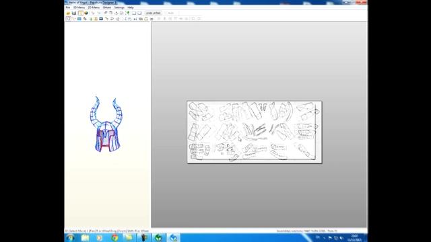This screenshot has width=431, height=242.
Task: Click the dark zigzag icon in second toolbar
Action: coord(85,19)
